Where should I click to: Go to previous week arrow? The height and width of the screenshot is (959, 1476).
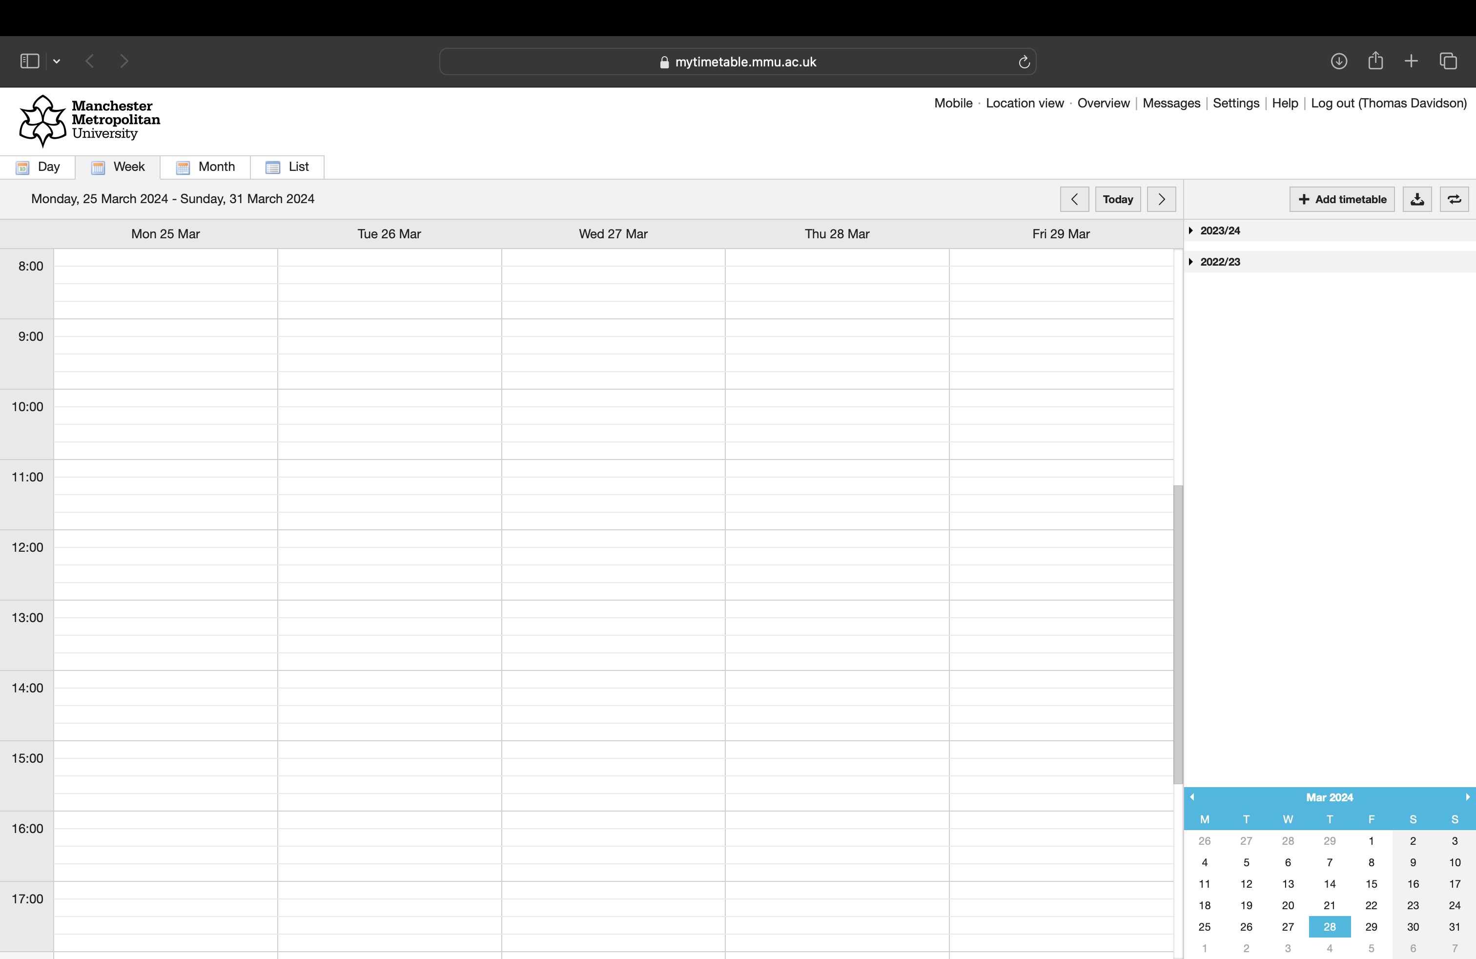tap(1074, 199)
